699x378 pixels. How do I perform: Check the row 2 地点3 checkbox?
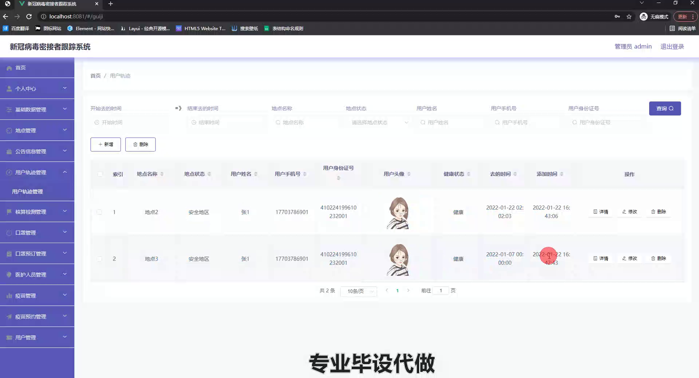99,259
